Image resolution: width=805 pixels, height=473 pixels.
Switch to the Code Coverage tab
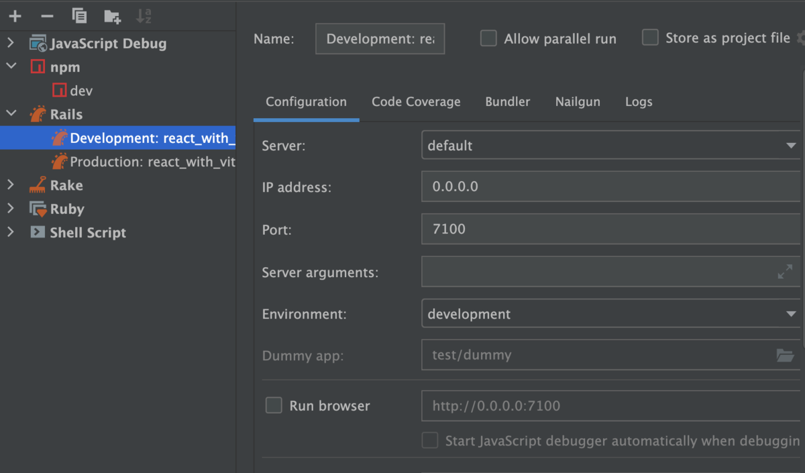coord(416,101)
